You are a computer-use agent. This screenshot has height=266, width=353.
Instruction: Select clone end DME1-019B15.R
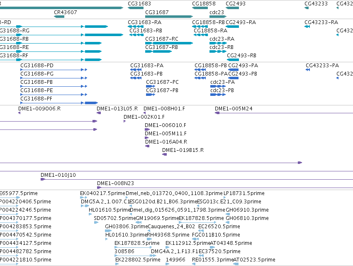click(x=183, y=150)
